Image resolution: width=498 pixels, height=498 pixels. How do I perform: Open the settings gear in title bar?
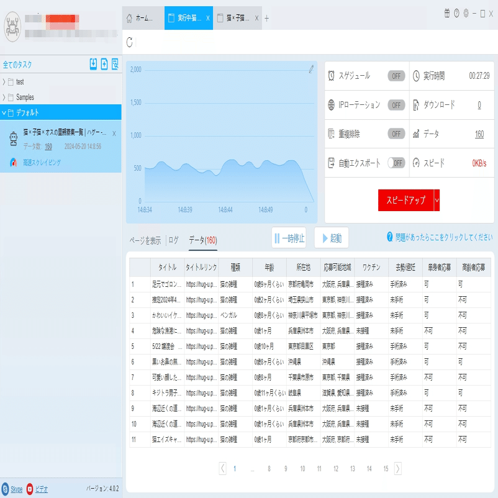pyautogui.click(x=466, y=13)
